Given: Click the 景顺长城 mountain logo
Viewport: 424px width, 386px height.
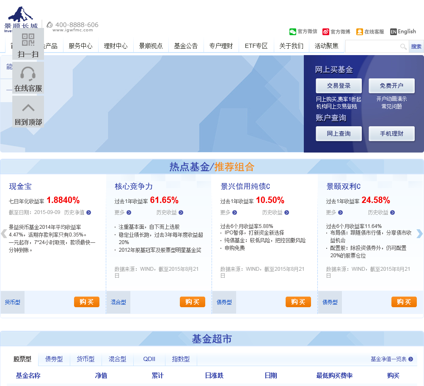Looking at the screenshot, I should click(x=21, y=18).
